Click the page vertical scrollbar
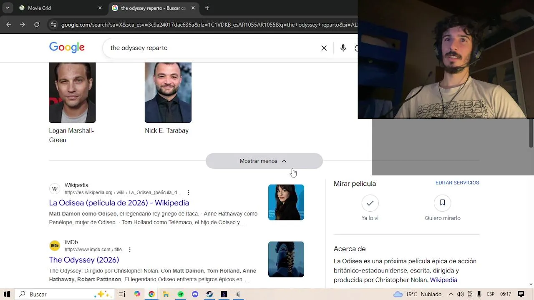The image size is (534, 300). coord(531,132)
